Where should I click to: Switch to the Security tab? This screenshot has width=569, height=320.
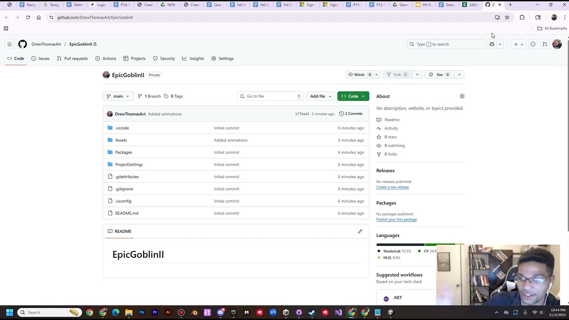[x=164, y=58]
